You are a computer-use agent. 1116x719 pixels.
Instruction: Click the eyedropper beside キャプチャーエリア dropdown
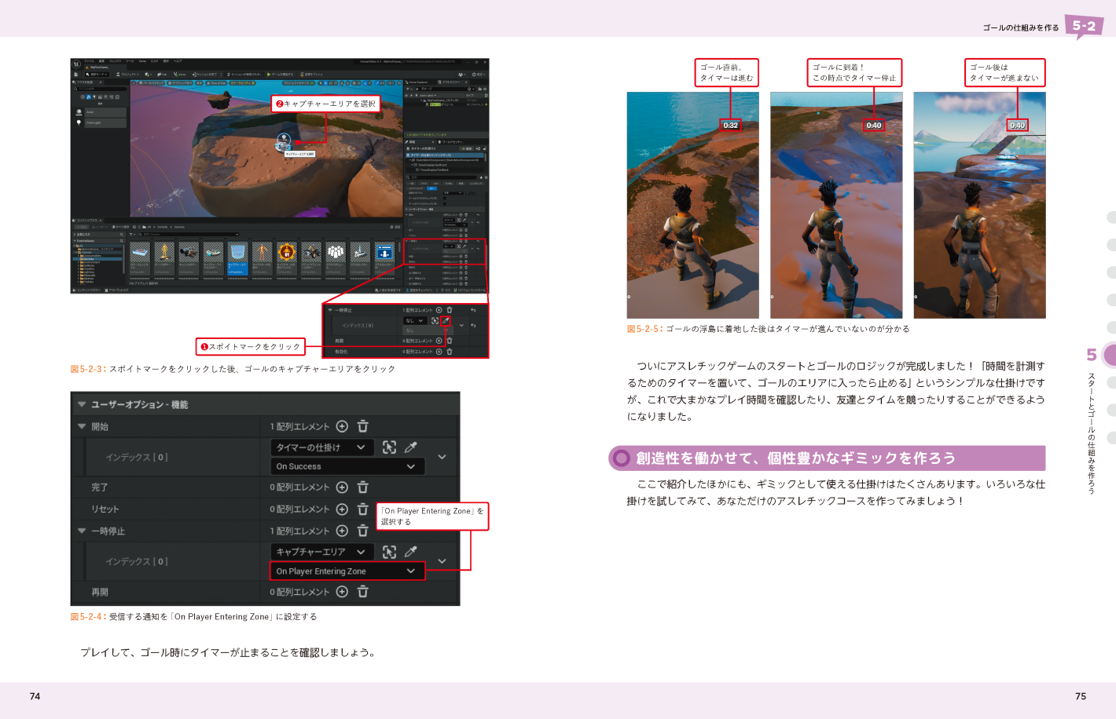(410, 552)
